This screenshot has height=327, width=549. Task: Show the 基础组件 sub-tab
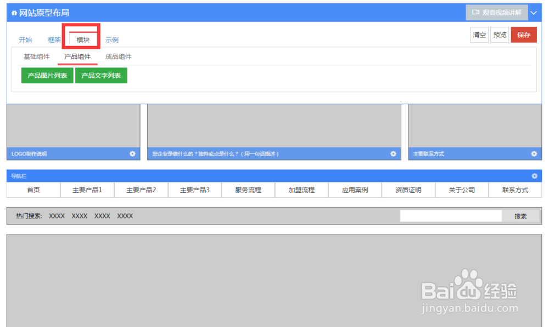coord(36,56)
